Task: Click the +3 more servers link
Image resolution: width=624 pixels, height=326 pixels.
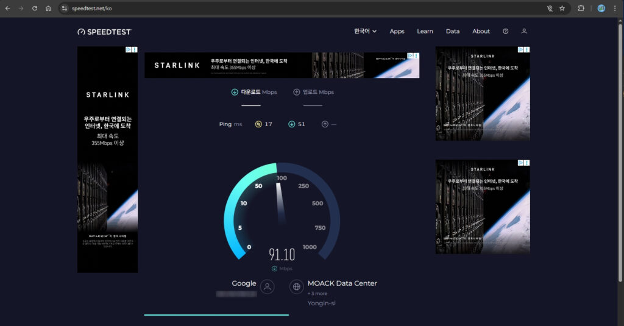Action: [x=317, y=293]
